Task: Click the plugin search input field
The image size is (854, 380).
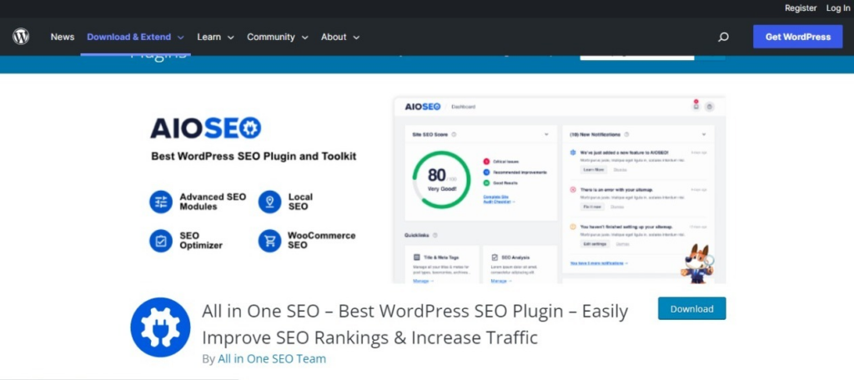Action: coord(637,56)
